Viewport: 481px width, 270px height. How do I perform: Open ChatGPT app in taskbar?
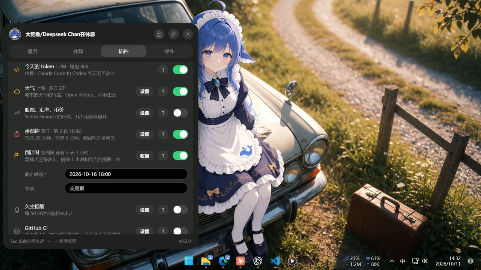258,261
